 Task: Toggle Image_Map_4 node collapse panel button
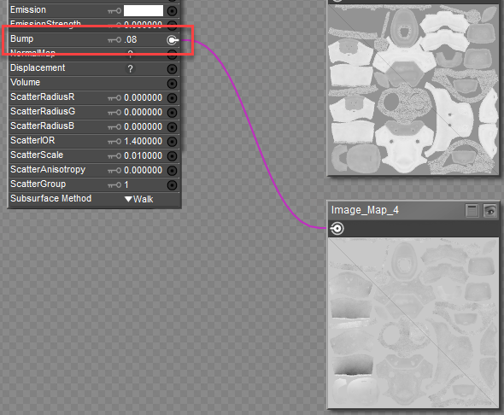click(x=472, y=211)
